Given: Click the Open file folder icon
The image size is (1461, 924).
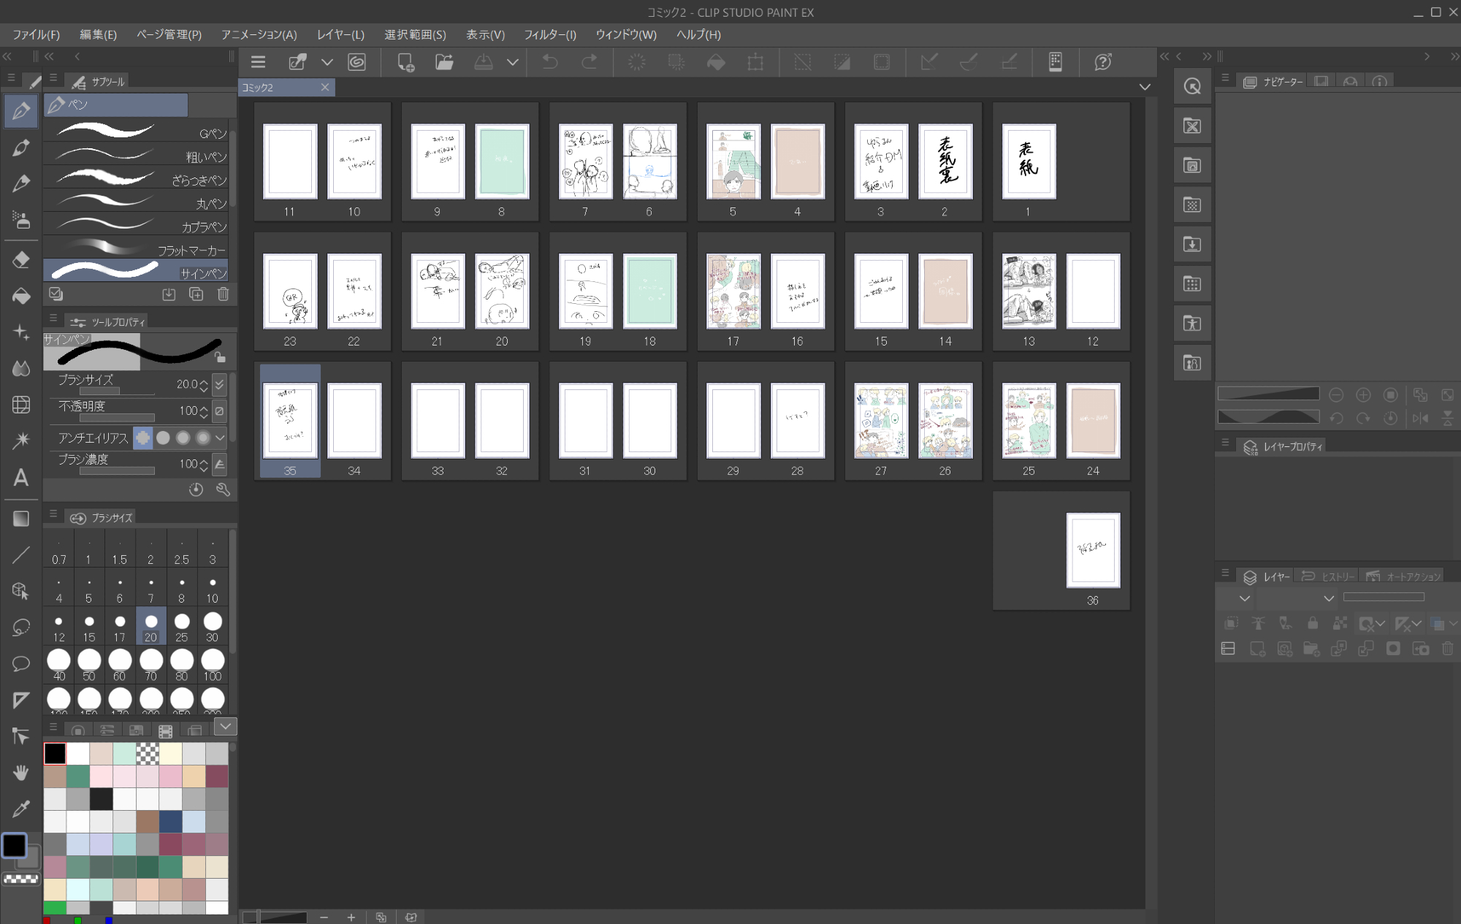Looking at the screenshot, I should [444, 62].
